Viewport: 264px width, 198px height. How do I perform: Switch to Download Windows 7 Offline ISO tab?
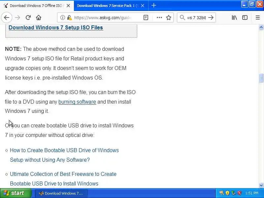(37, 6)
